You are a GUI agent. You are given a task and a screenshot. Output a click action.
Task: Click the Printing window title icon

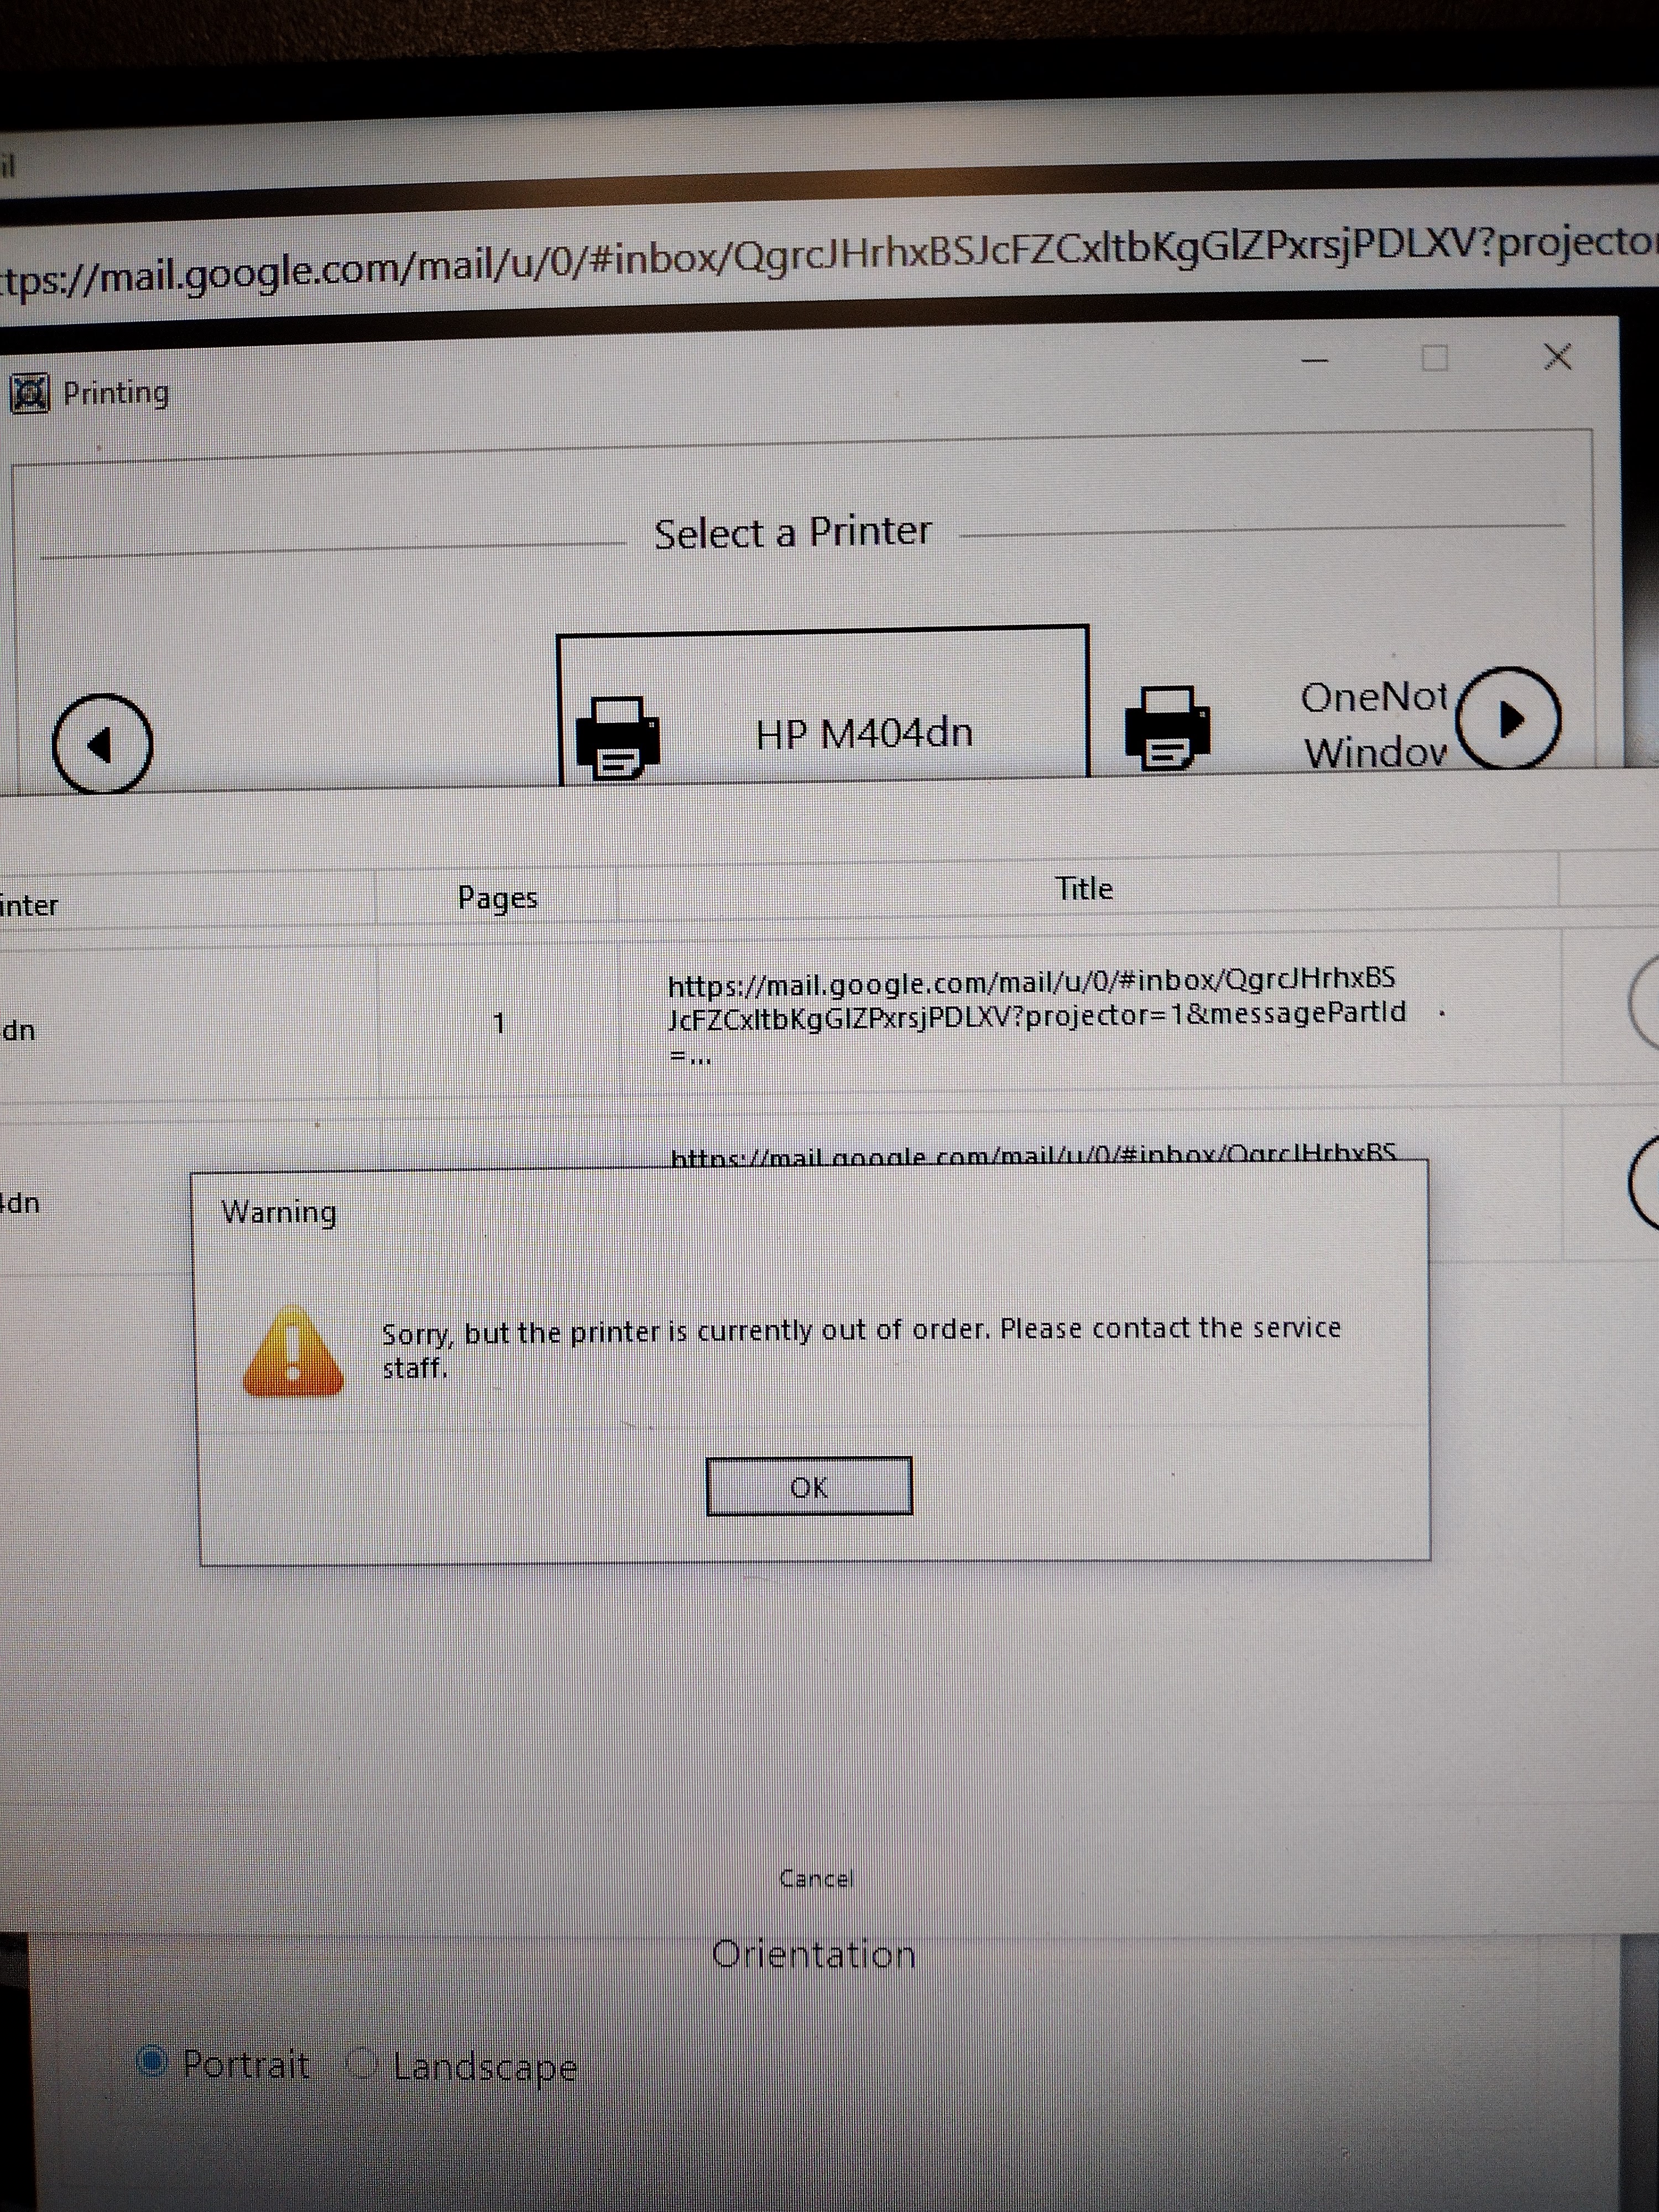pyautogui.click(x=30, y=394)
